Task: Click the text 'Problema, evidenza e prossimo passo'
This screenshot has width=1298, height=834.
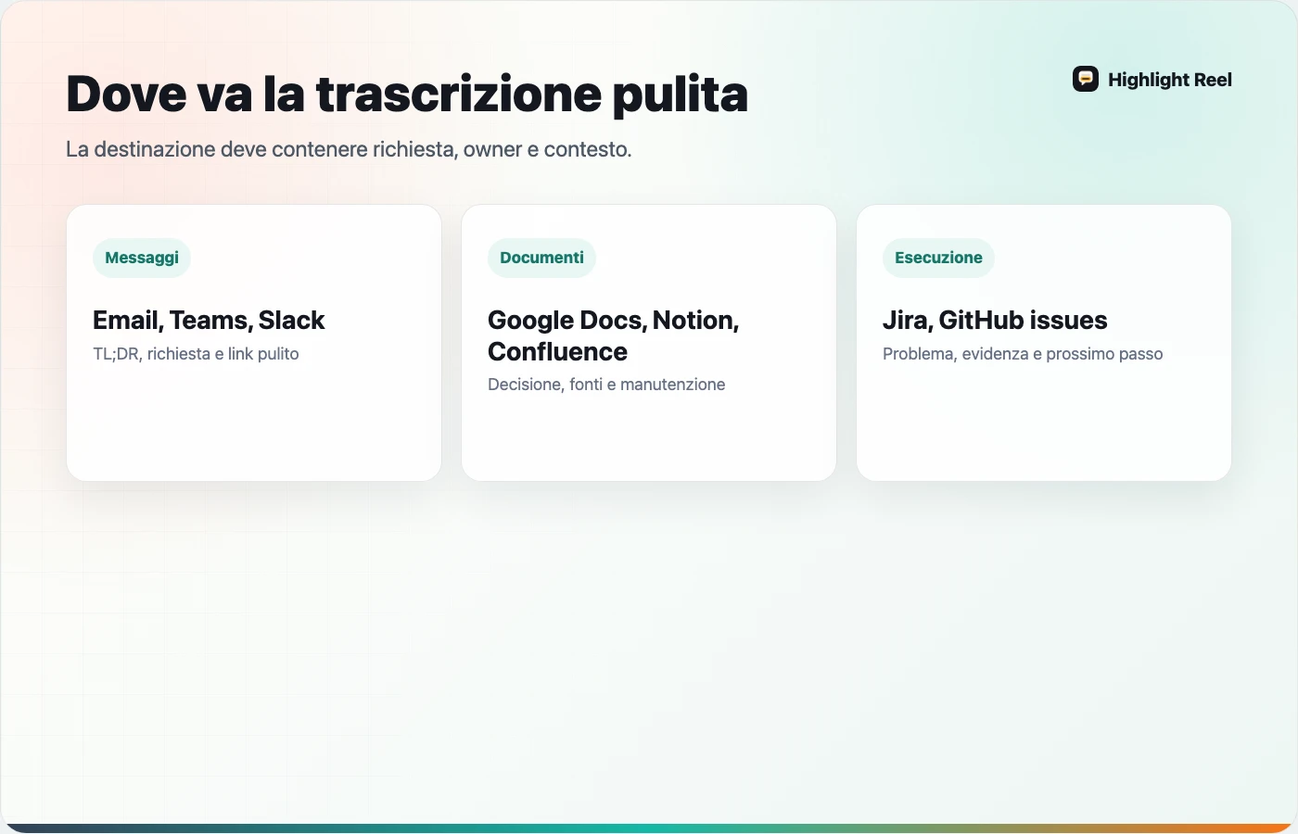Action: tap(1023, 354)
